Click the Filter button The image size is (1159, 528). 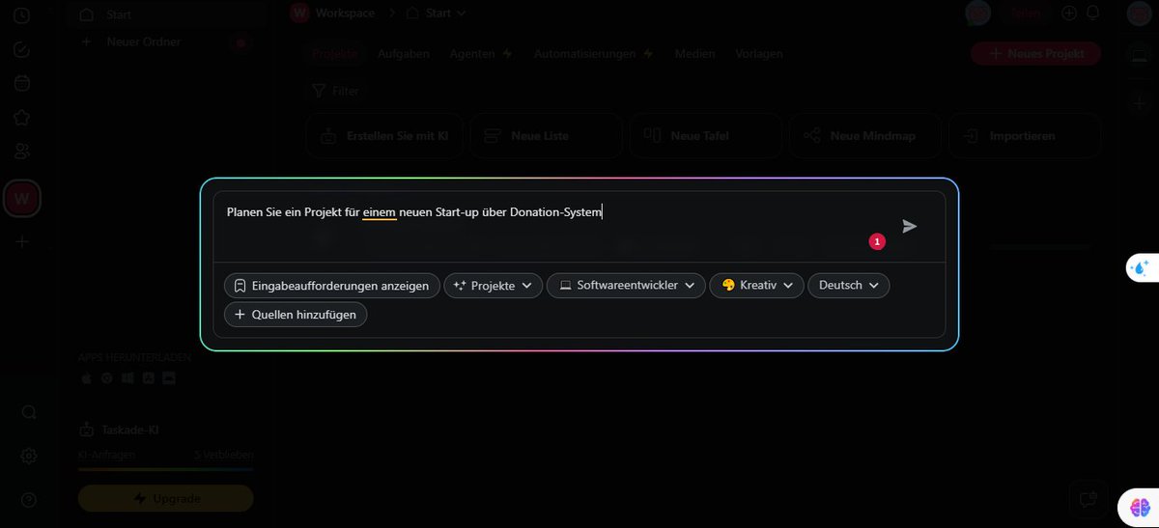click(x=335, y=91)
